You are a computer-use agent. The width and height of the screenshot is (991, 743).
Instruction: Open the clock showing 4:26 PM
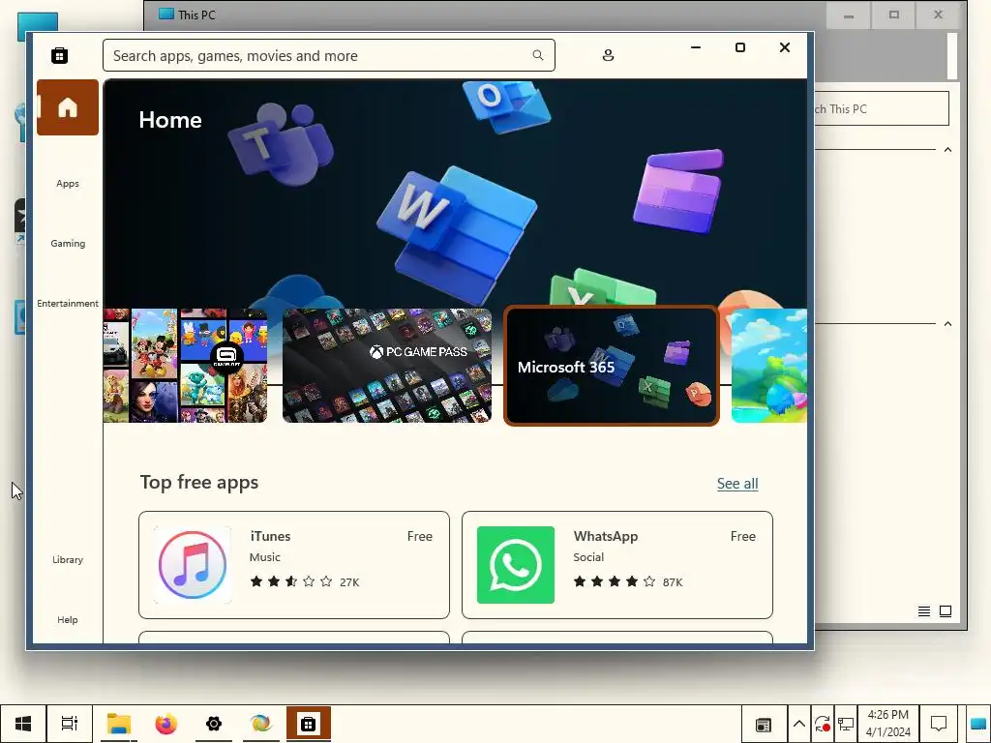click(x=888, y=724)
